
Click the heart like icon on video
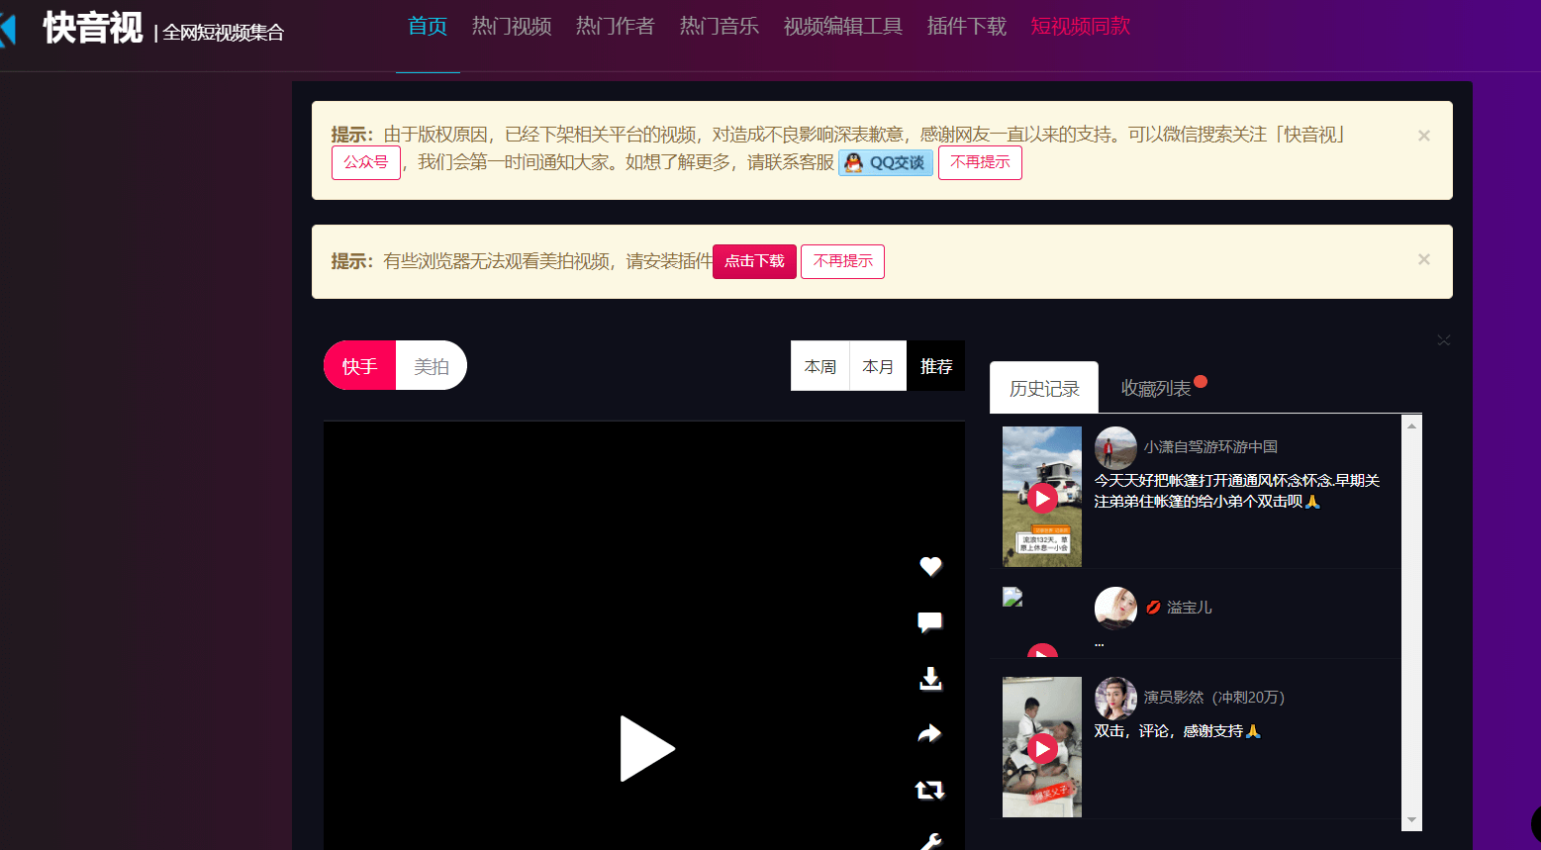coord(930,566)
